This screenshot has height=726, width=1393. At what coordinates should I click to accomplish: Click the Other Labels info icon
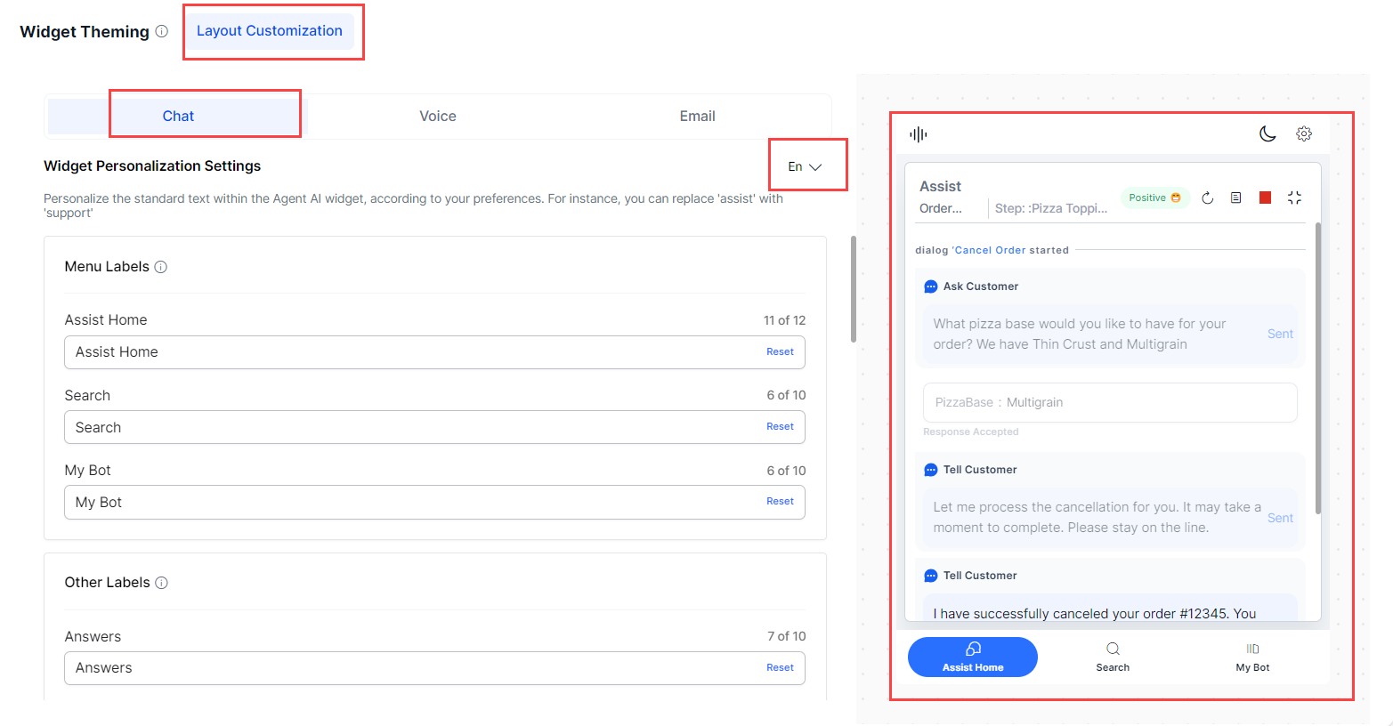pos(161,583)
